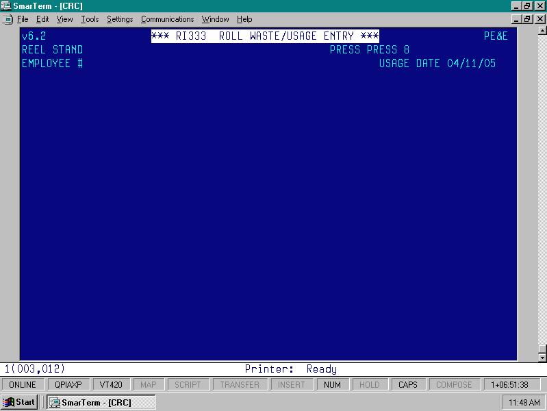This screenshot has height=411, width=547.
Task: Close the inner CRC session window
Action: (539, 19)
